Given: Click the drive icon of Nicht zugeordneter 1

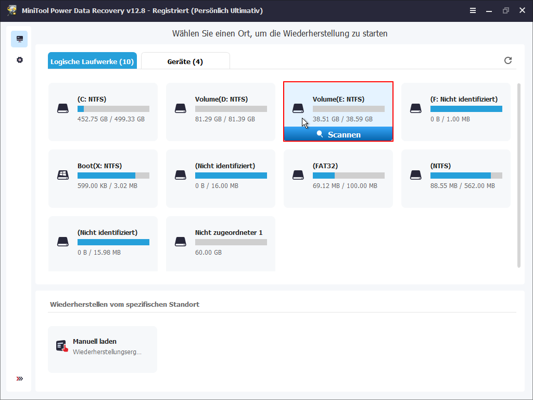Looking at the screenshot, I should tap(181, 241).
